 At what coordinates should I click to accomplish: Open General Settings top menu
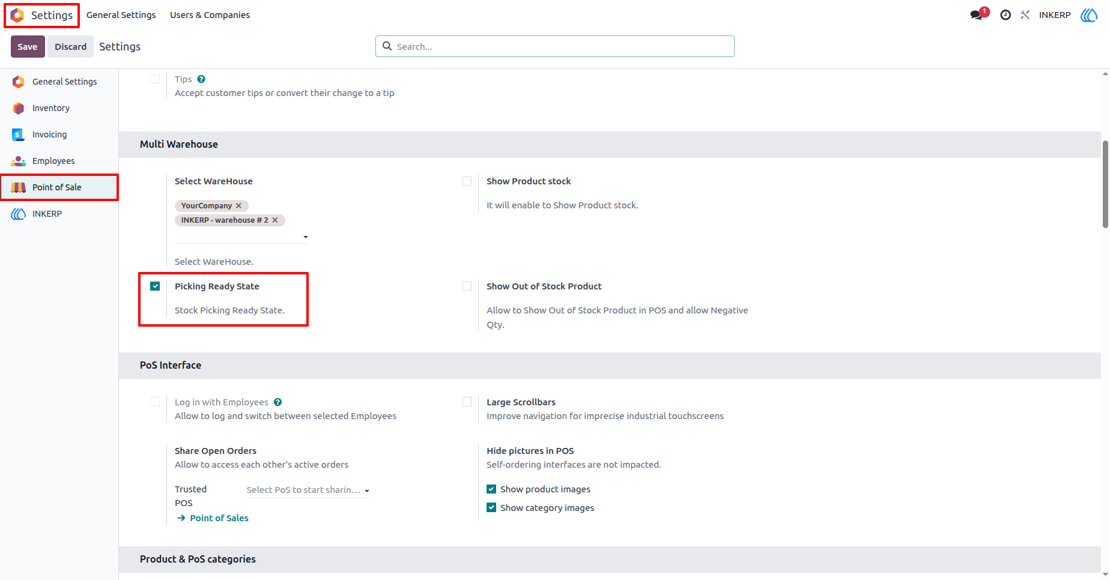point(121,15)
